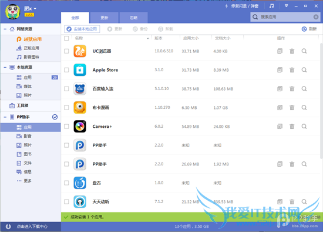Uninstall Apple Store with trash icon
Image resolution: width=323 pixels, height=232 pixels.
tap(292, 70)
